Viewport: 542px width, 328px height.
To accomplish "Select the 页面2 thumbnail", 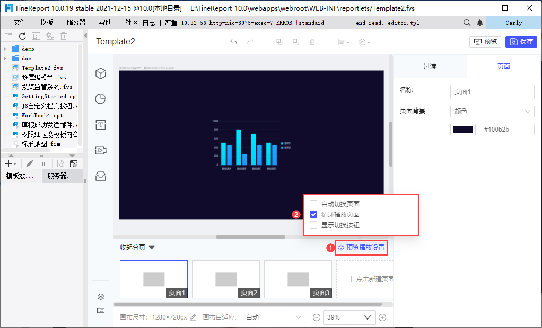I will (x=226, y=279).
